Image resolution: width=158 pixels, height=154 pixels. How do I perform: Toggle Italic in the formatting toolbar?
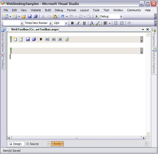(x=78, y=23)
